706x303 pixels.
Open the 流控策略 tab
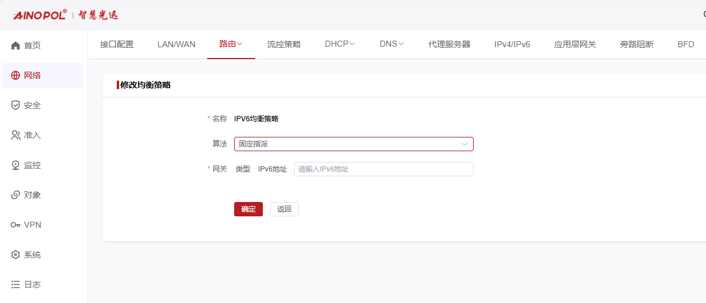284,44
